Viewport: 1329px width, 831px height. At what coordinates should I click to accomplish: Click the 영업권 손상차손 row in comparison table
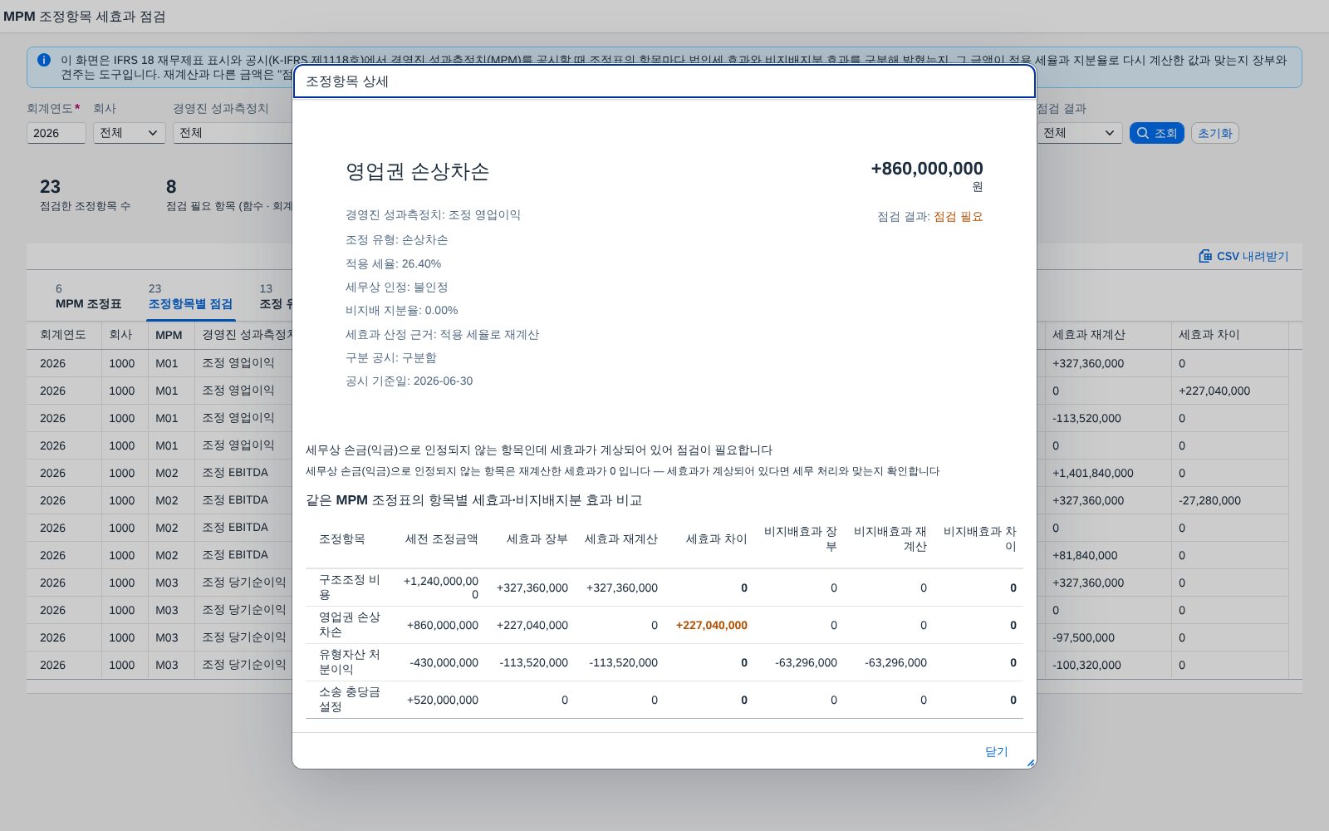pyautogui.click(x=664, y=625)
